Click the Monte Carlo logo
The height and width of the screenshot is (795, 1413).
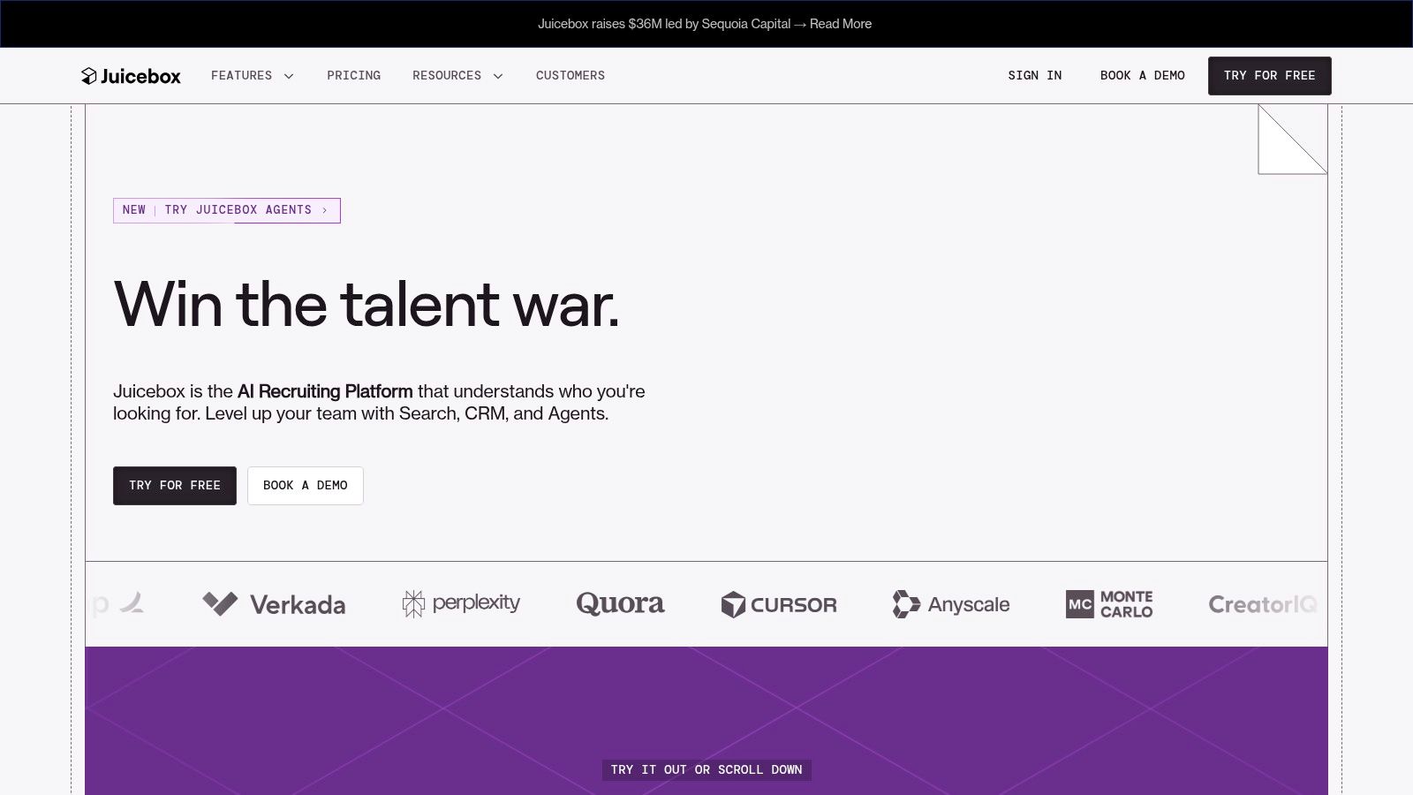click(x=1110, y=604)
